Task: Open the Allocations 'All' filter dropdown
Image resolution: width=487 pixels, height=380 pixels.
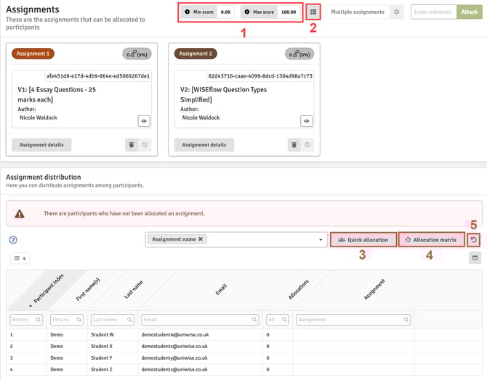Action: 277,319
